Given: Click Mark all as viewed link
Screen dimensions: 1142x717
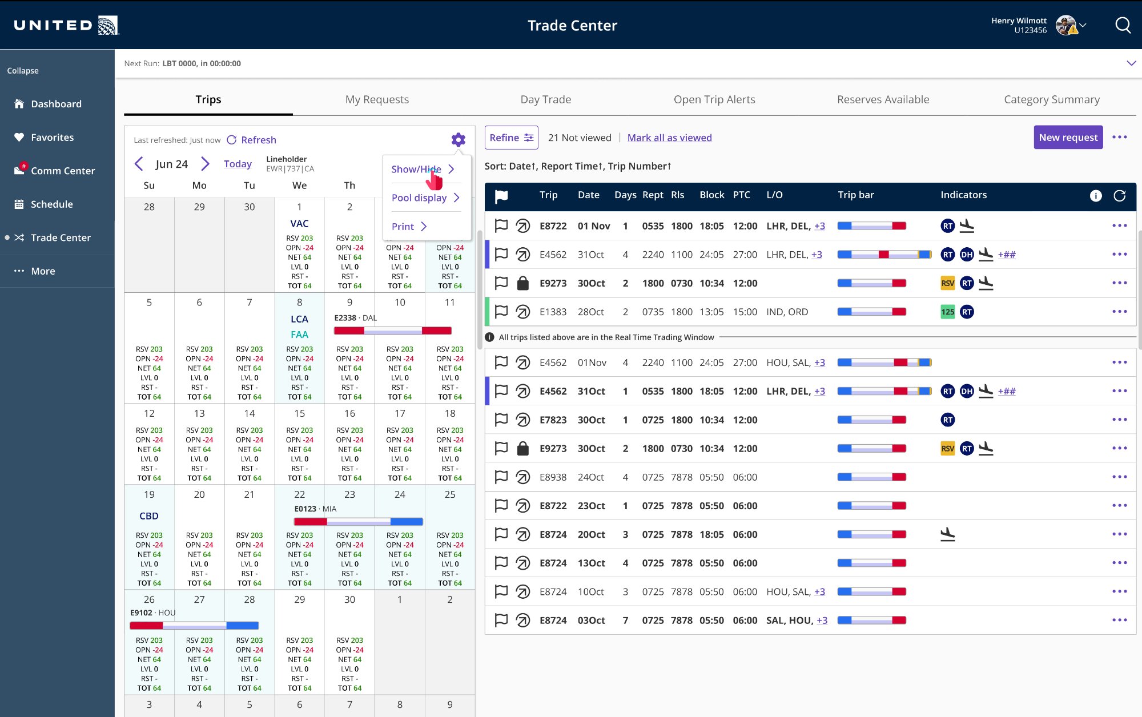Looking at the screenshot, I should 669,138.
